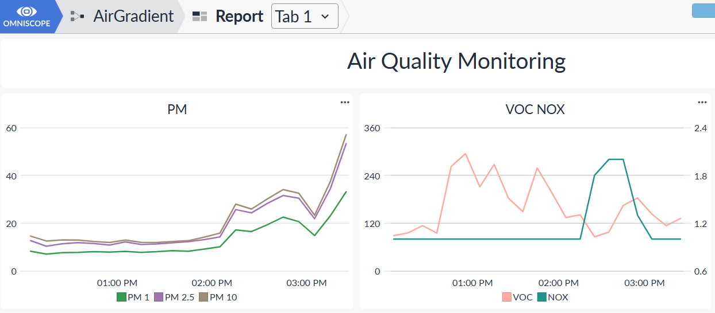Click the PM 1 legend label
Image resolution: width=715 pixels, height=313 pixels.
pos(139,297)
